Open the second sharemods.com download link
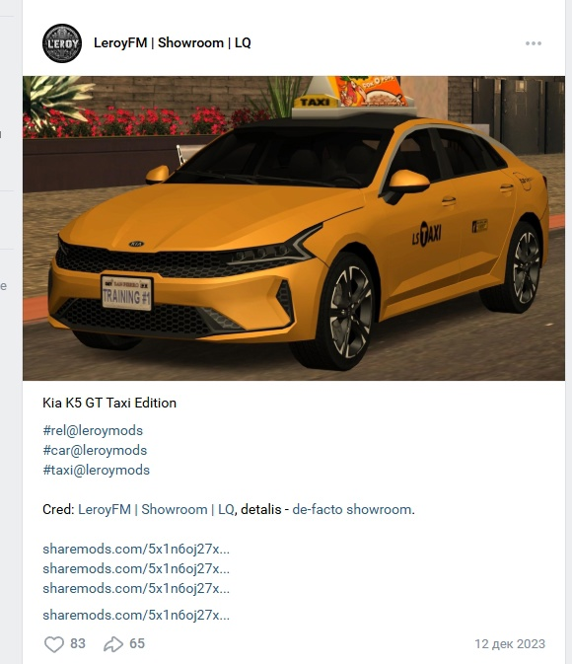Viewport: 572px width, 664px height. click(136, 568)
